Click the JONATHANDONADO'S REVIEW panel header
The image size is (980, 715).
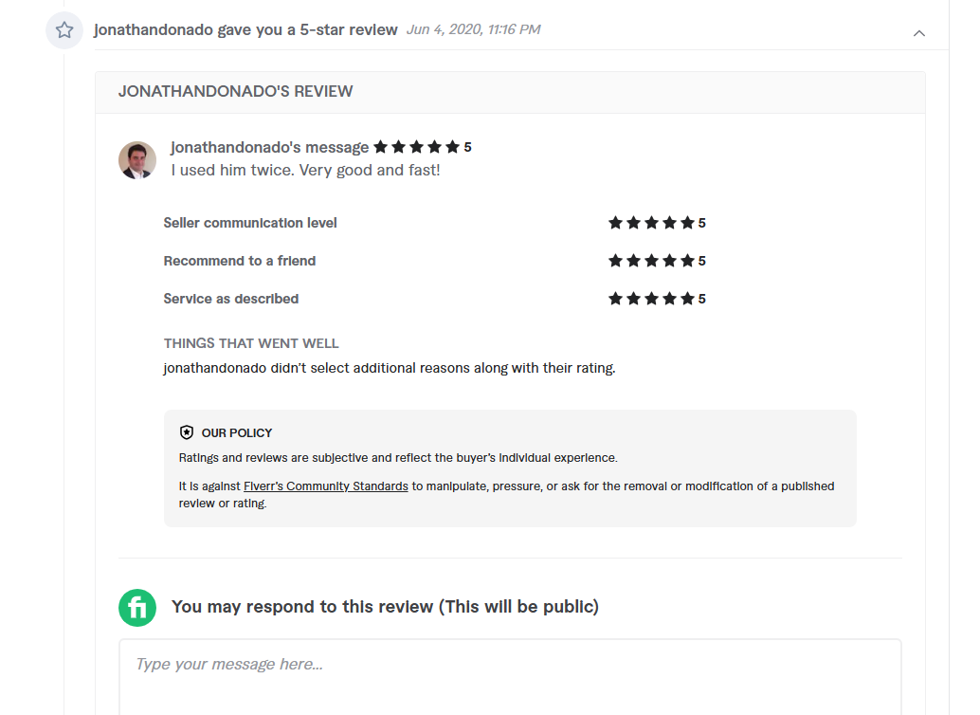click(x=235, y=92)
